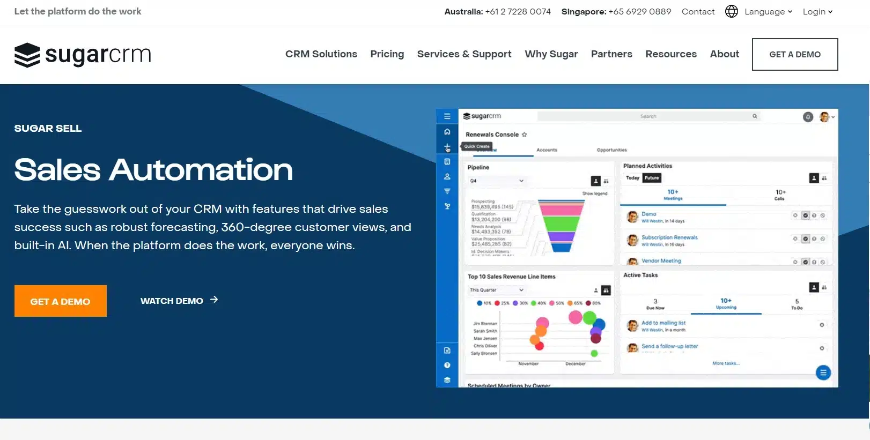Click Show legend in Pipeline panel
This screenshot has height=440, width=870.
[x=595, y=193]
